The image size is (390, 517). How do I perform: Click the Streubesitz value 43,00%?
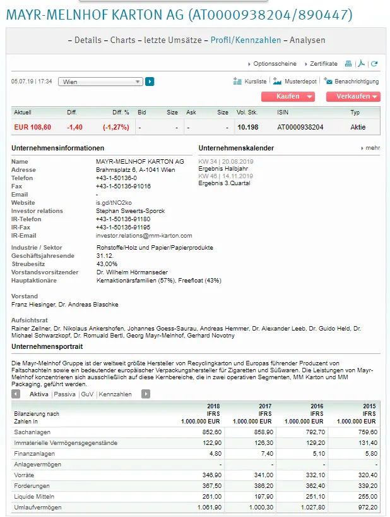[107, 264]
